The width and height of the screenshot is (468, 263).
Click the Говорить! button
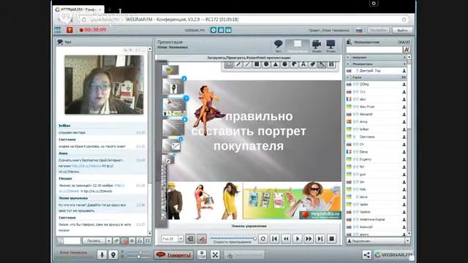pyautogui.click(x=174, y=255)
